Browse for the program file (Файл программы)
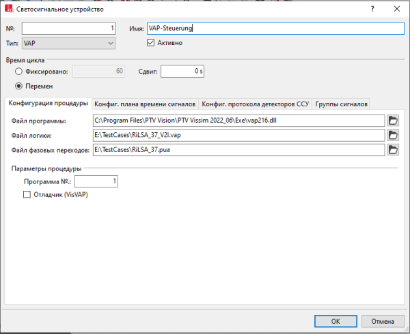Image resolution: width=410 pixels, height=334 pixels. tap(393, 121)
